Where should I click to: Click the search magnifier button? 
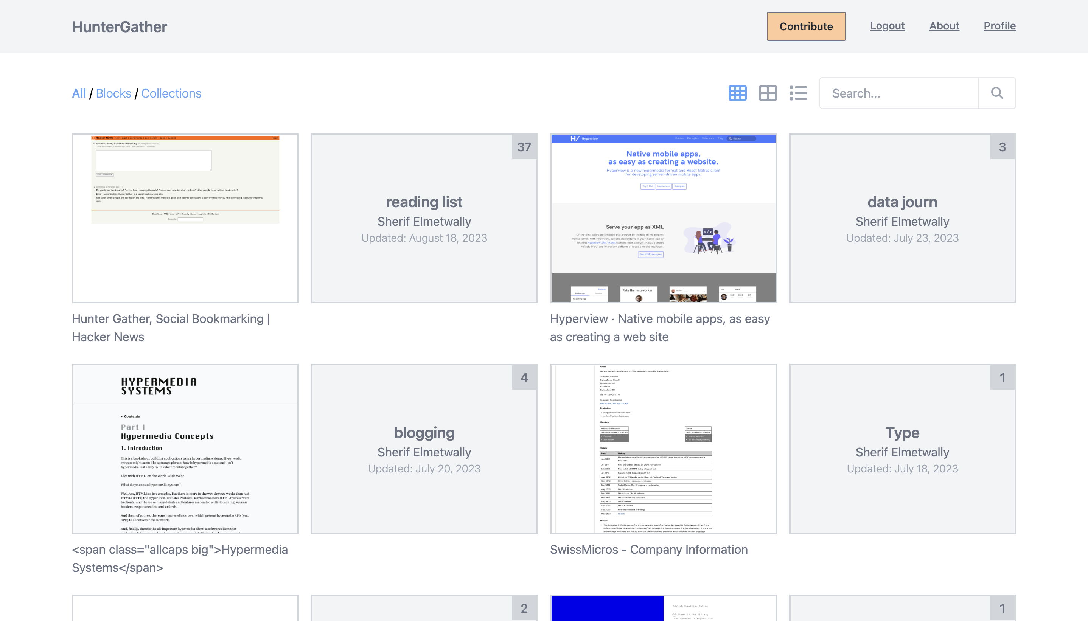[x=997, y=93]
